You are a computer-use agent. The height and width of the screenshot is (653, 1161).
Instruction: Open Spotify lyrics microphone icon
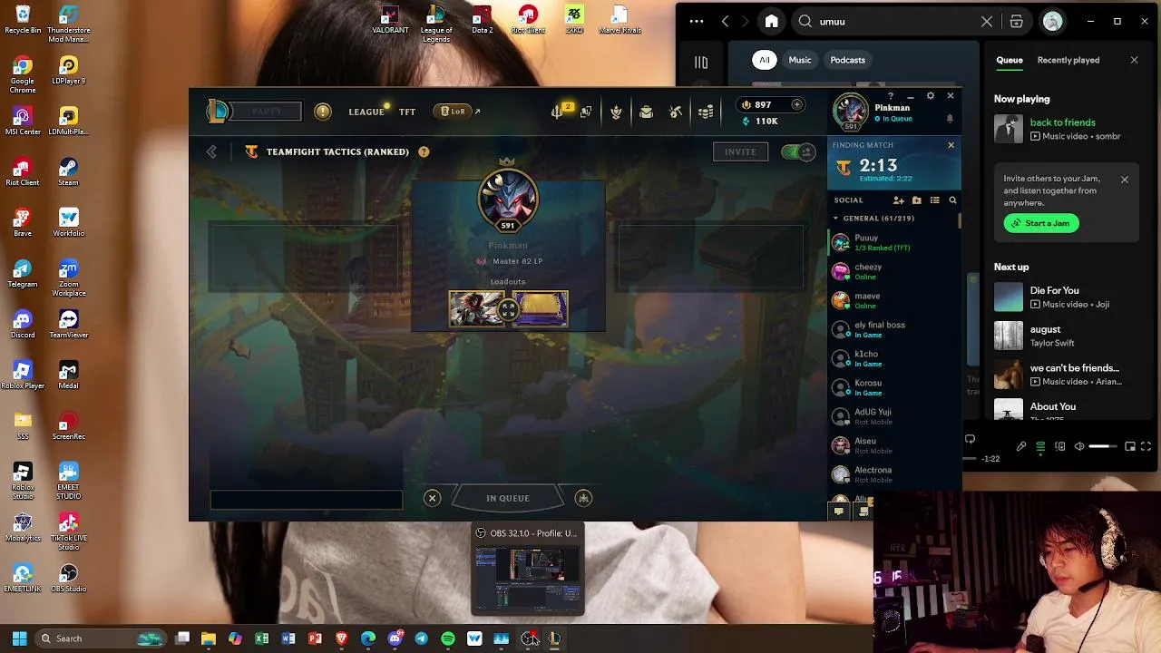pos(1021,446)
